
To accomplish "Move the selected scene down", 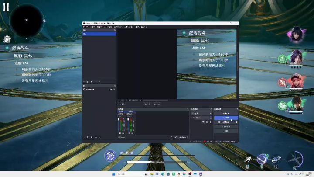I will tap(99, 82).
